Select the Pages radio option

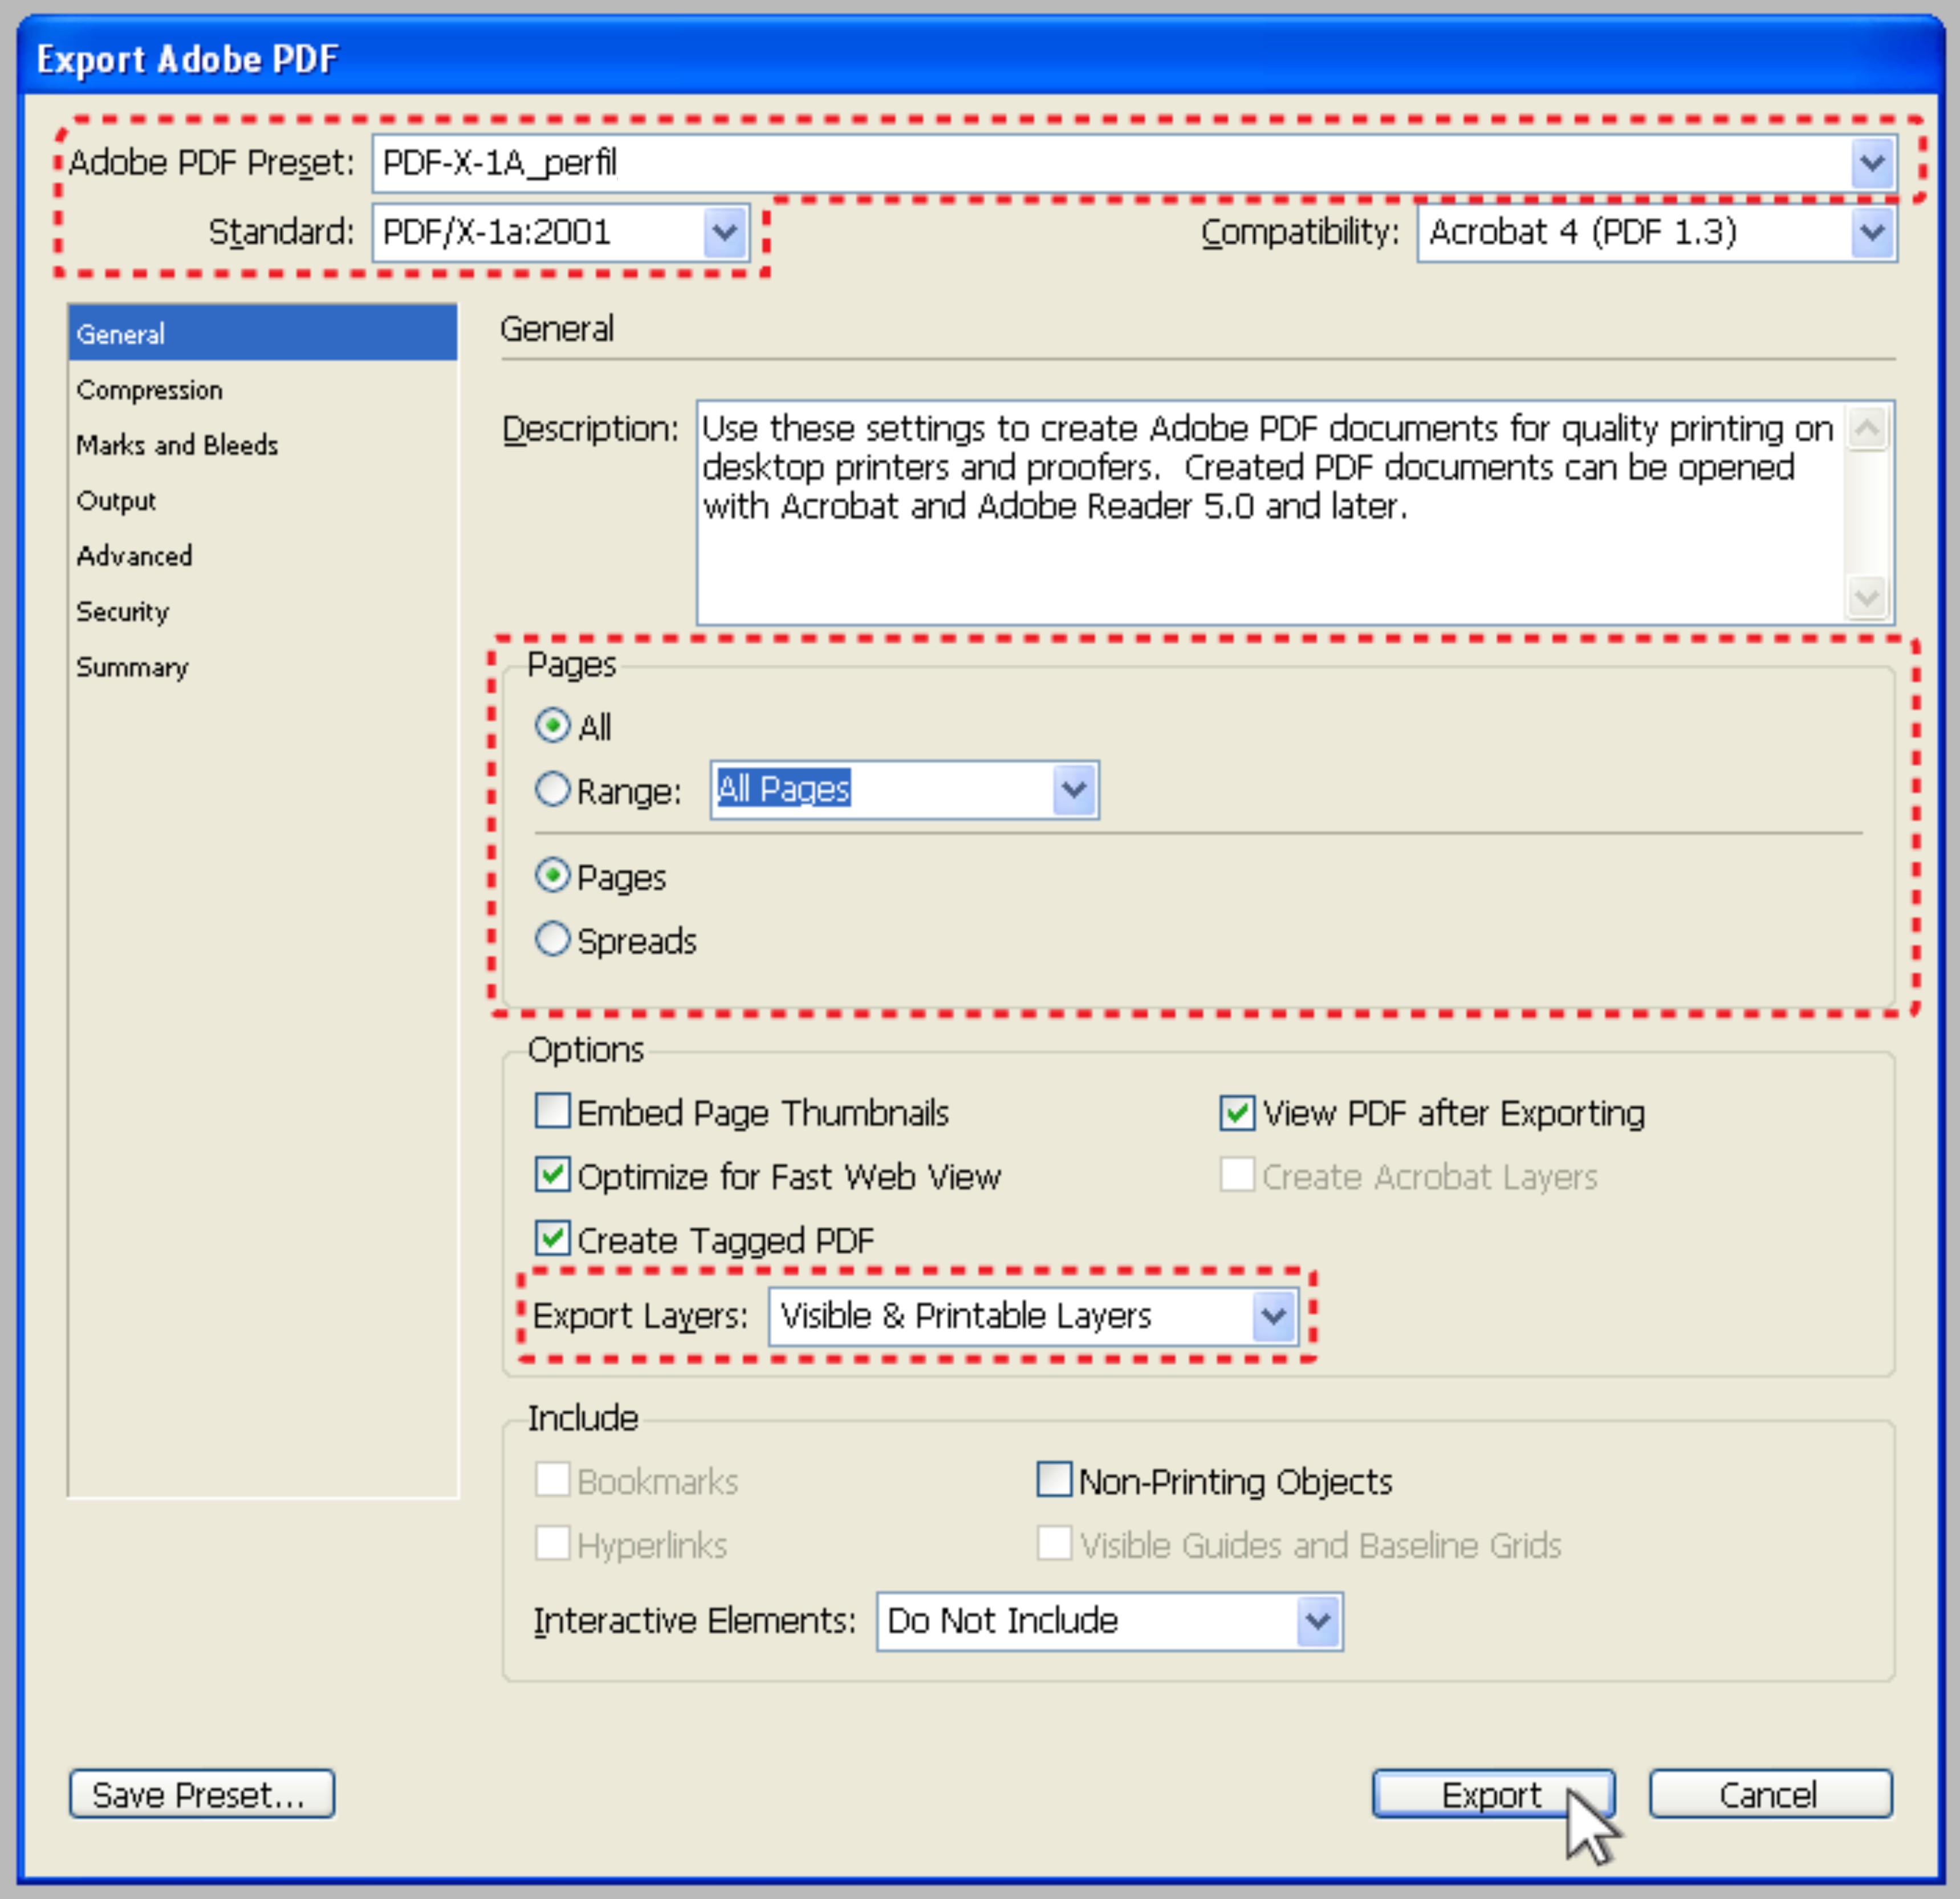pos(552,876)
